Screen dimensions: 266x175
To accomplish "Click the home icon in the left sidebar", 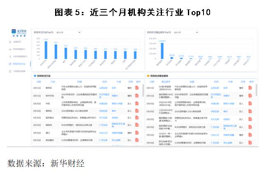I will coord(10,42).
